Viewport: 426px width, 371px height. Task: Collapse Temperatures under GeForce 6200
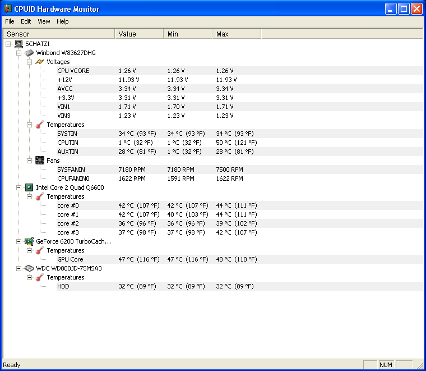29,250
